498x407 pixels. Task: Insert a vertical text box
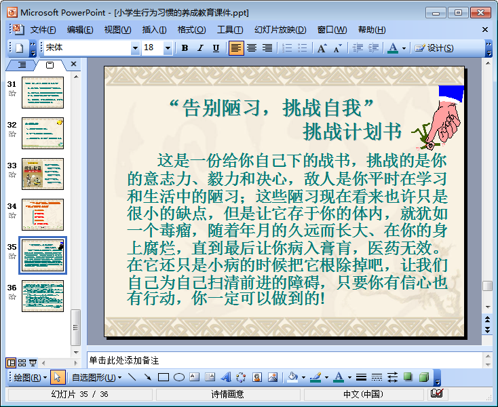click(210, 377)
